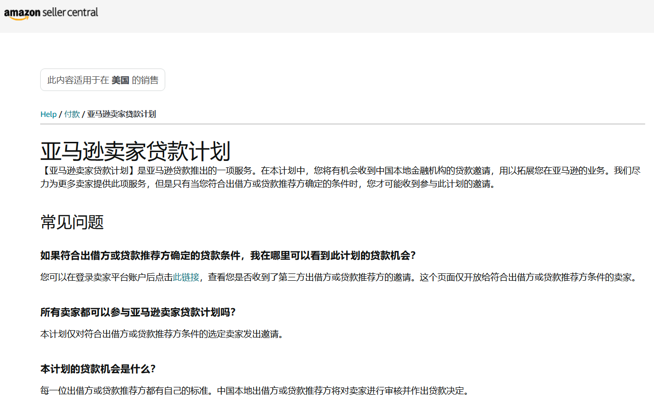Click the question 所有卖家都可以参与亚马逊卖家贷款计划吗？
The height and width of the screenshot is (405, 654).
click(x=138, y=313)
